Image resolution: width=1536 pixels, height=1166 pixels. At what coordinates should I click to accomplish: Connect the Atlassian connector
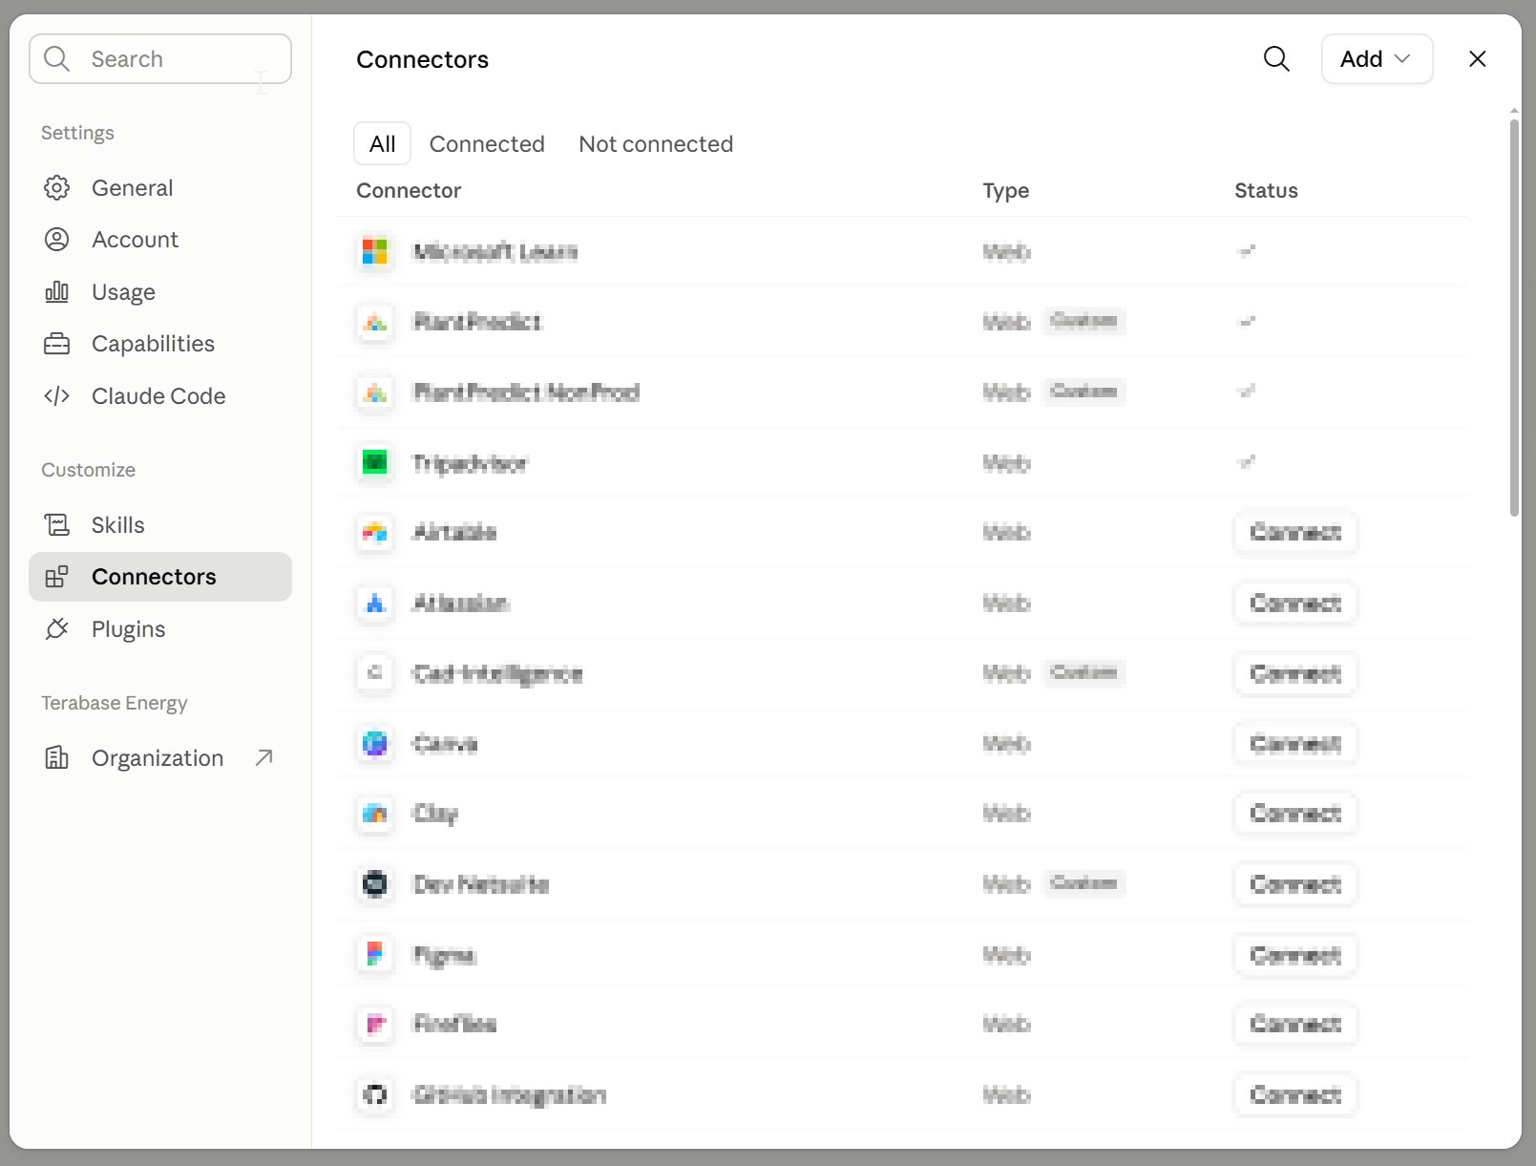click(1295, 604)
